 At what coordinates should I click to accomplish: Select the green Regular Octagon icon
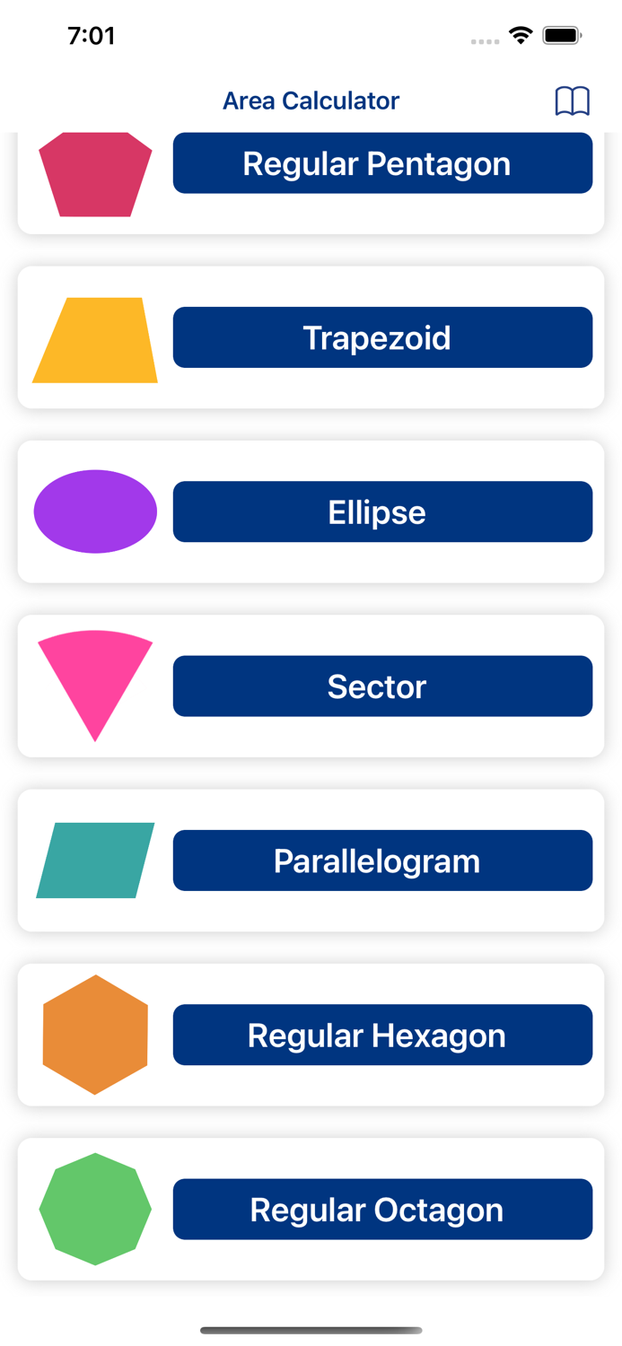click(x=95, y=1208)
